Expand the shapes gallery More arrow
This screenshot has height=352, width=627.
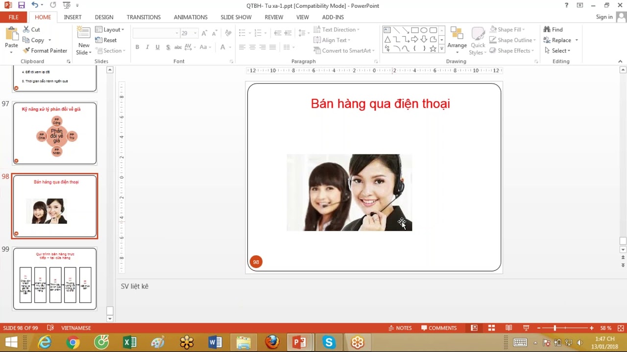pos(442,48)
